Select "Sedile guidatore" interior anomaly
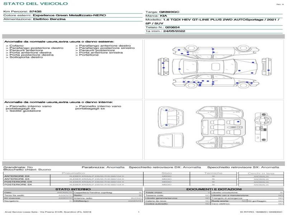The image size is (287, 215). click(25, 111)
